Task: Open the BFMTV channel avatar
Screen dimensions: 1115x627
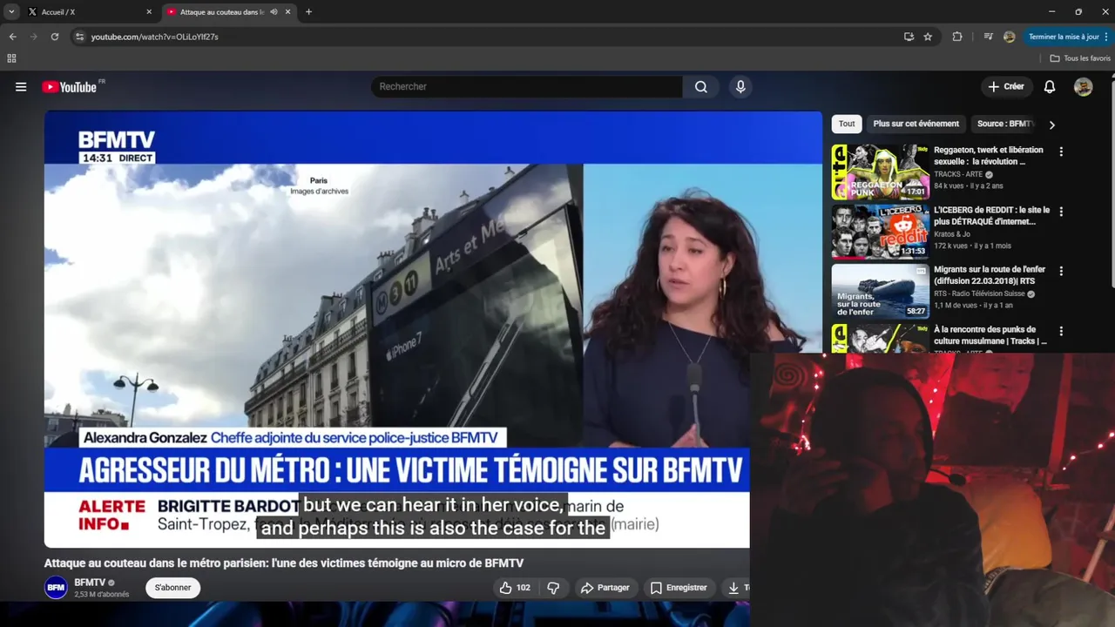Action: [56, 588]
